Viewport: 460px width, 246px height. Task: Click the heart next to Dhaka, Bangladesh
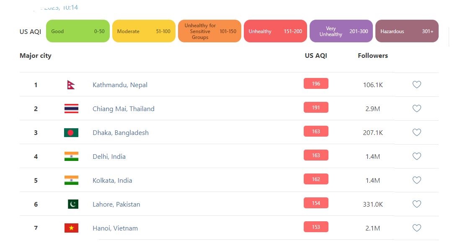point(416,132)
